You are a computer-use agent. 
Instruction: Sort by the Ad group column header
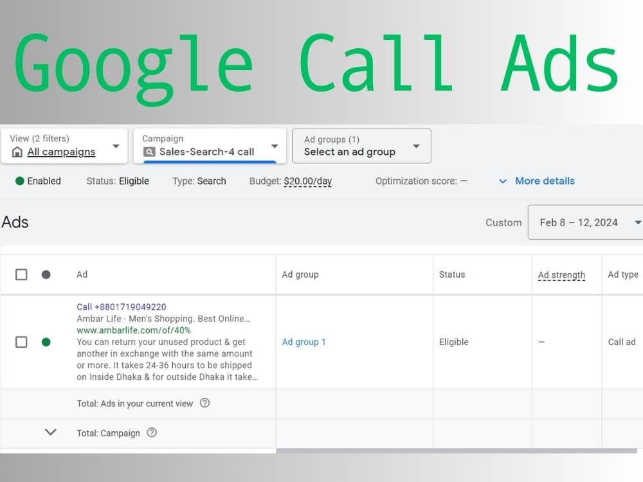[300, 274]
